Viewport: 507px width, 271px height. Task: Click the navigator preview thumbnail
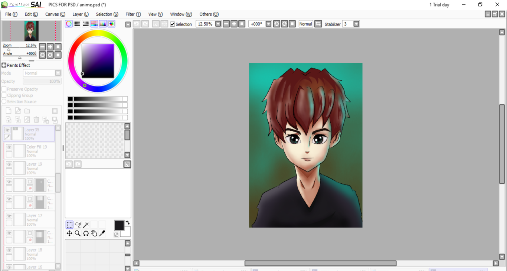tap(32, 31)
